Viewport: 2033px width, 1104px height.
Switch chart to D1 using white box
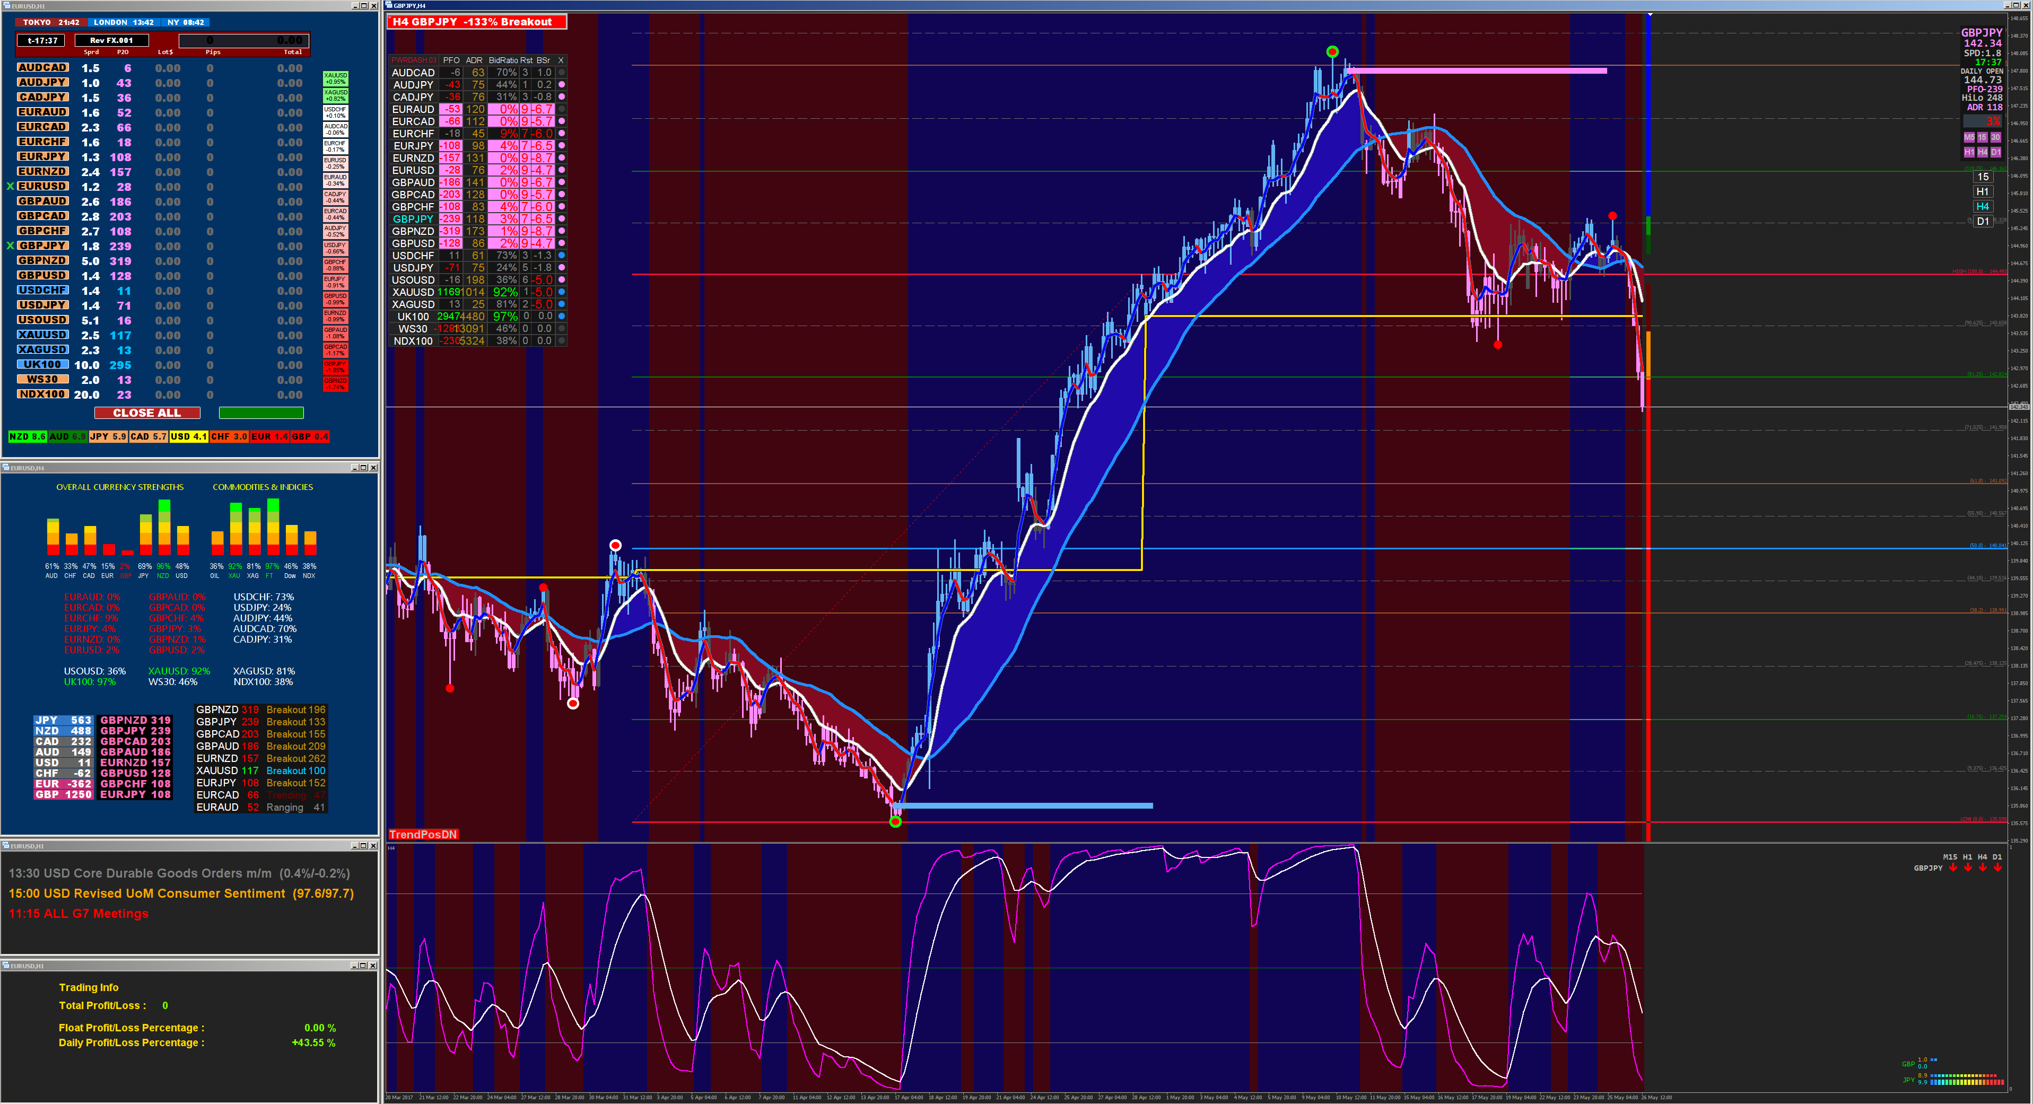tap(1983, 222)
